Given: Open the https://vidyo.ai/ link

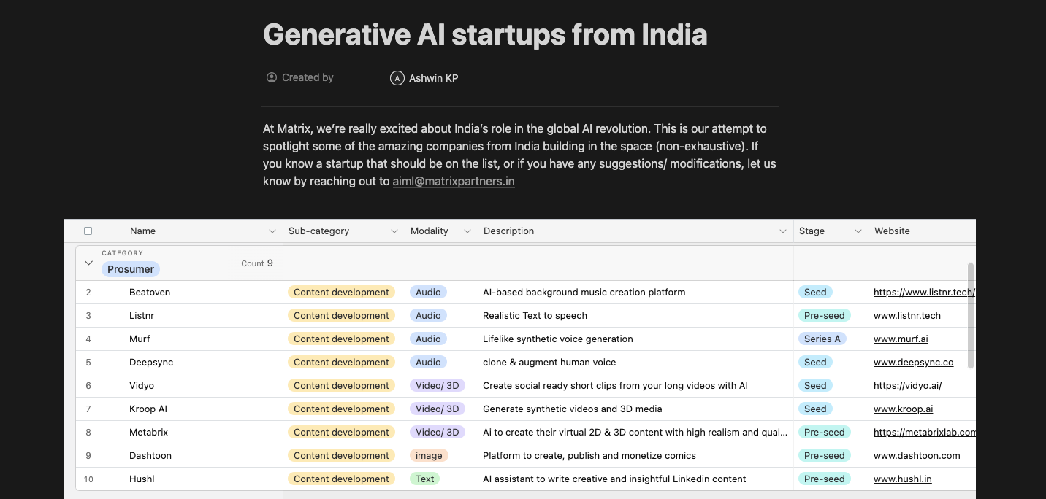Looking at the screenshot, I should tap(908, 386).
